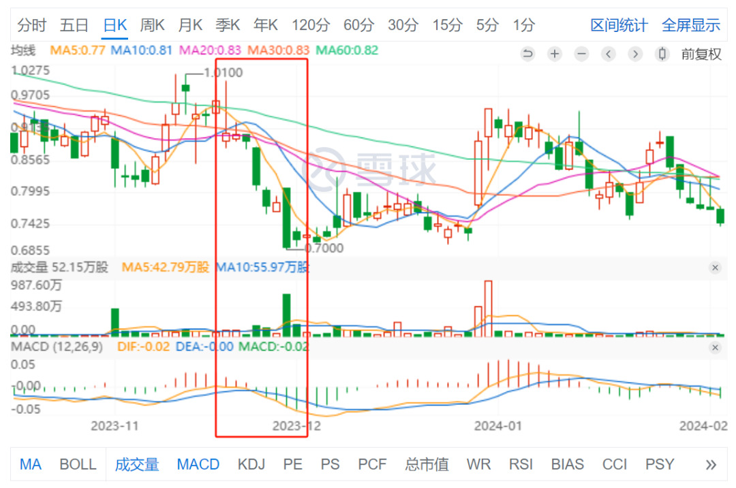Toggle the RSI indicator option
The image size is (736, 488).
[x=521, y=464]
